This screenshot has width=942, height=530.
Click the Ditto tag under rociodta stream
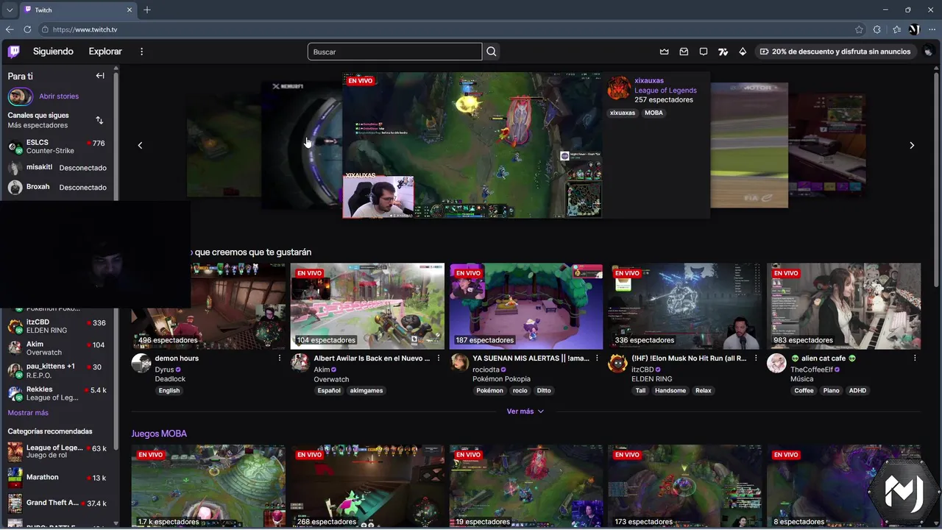pyautogui.click(x=544, y=391)
